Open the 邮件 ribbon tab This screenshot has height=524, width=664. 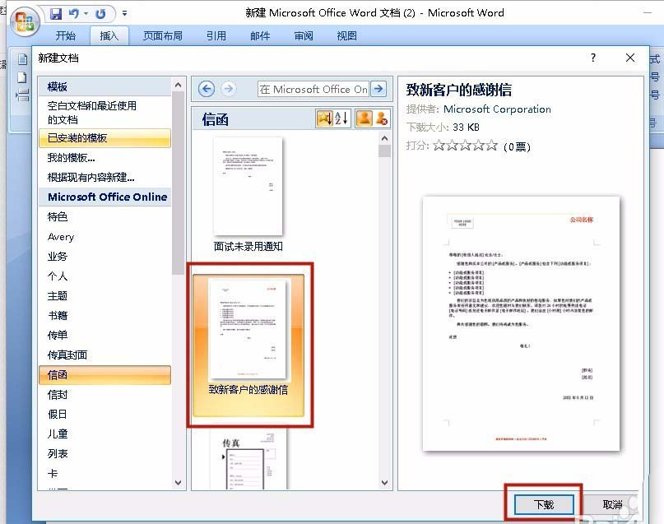pos(260,36)
